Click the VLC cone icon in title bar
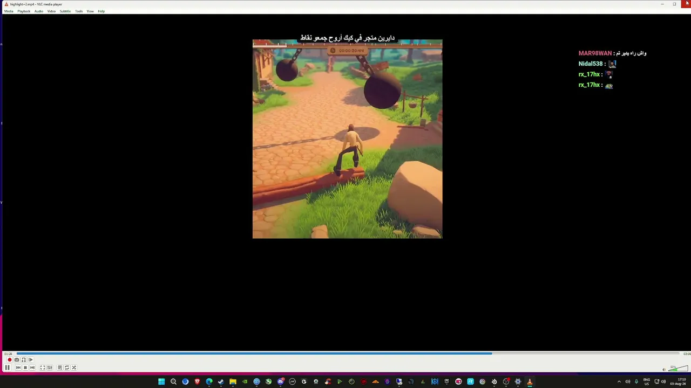The image size is (691, 388). click(6, 4)
